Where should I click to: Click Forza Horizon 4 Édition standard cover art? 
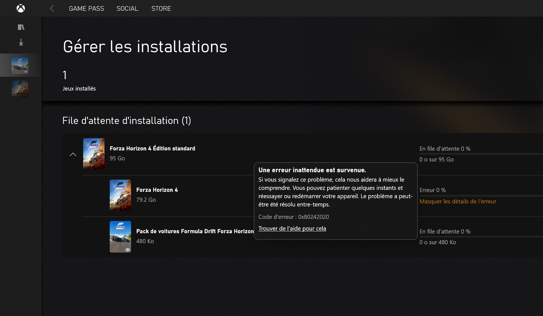pos(94,154)
